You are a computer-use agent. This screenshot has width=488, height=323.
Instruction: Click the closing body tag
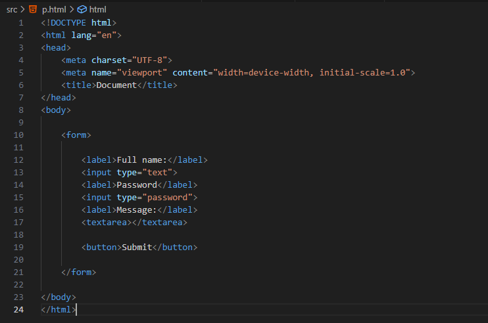coord(59,297)
